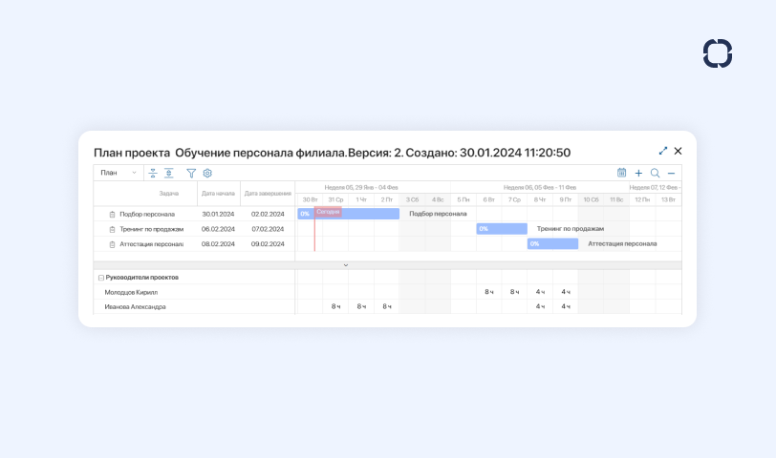
Task: Expand the window with the diagonal arrows icon
Action: tap(663, 151)
